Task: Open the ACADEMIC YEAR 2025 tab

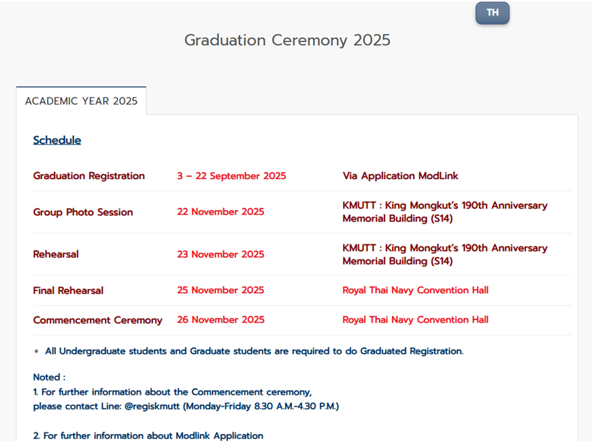Action: 81,101
